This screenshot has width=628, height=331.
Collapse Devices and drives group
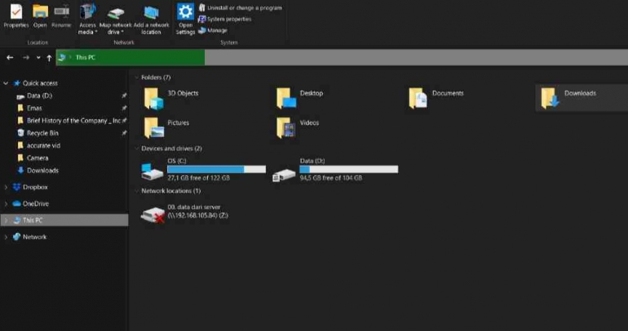click(137, 148)
